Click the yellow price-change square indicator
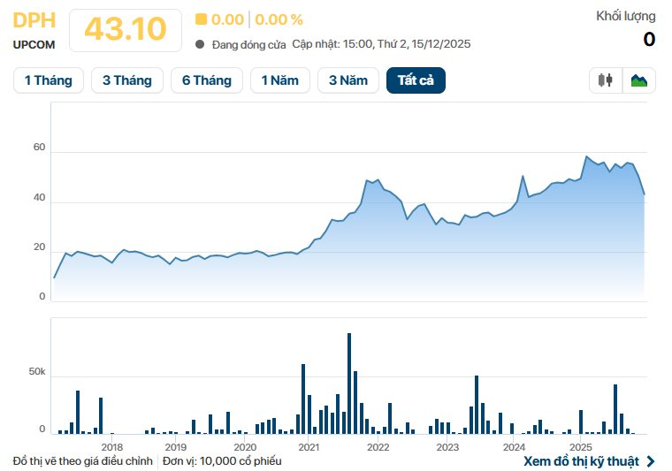This screenshot has height=471, width=672. 201,19
